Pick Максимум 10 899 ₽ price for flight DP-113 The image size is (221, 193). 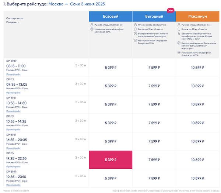[x=197, y=86]
